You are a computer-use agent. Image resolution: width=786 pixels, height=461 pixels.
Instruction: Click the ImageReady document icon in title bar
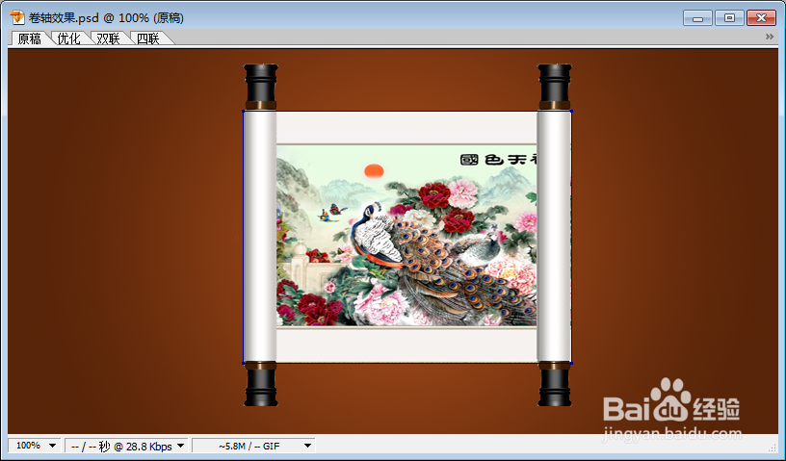[x=17, y=17]
